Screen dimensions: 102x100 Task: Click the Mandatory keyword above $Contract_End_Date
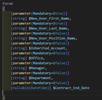(x=42, y=83)
